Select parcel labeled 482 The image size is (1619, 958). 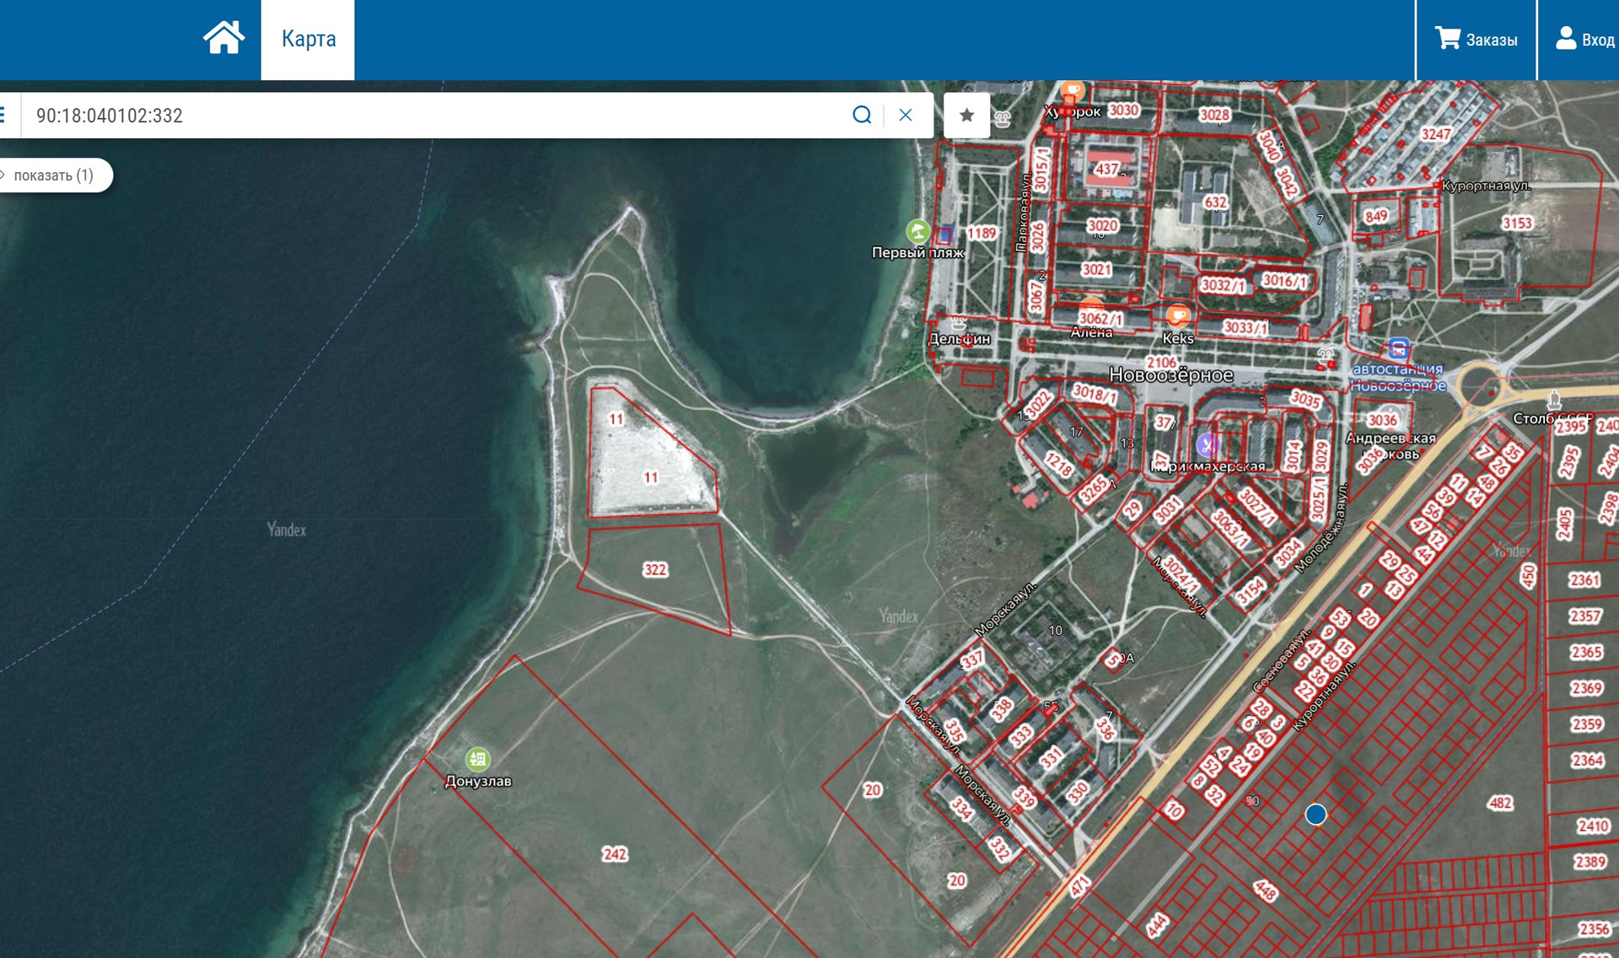pos(1500,803)
